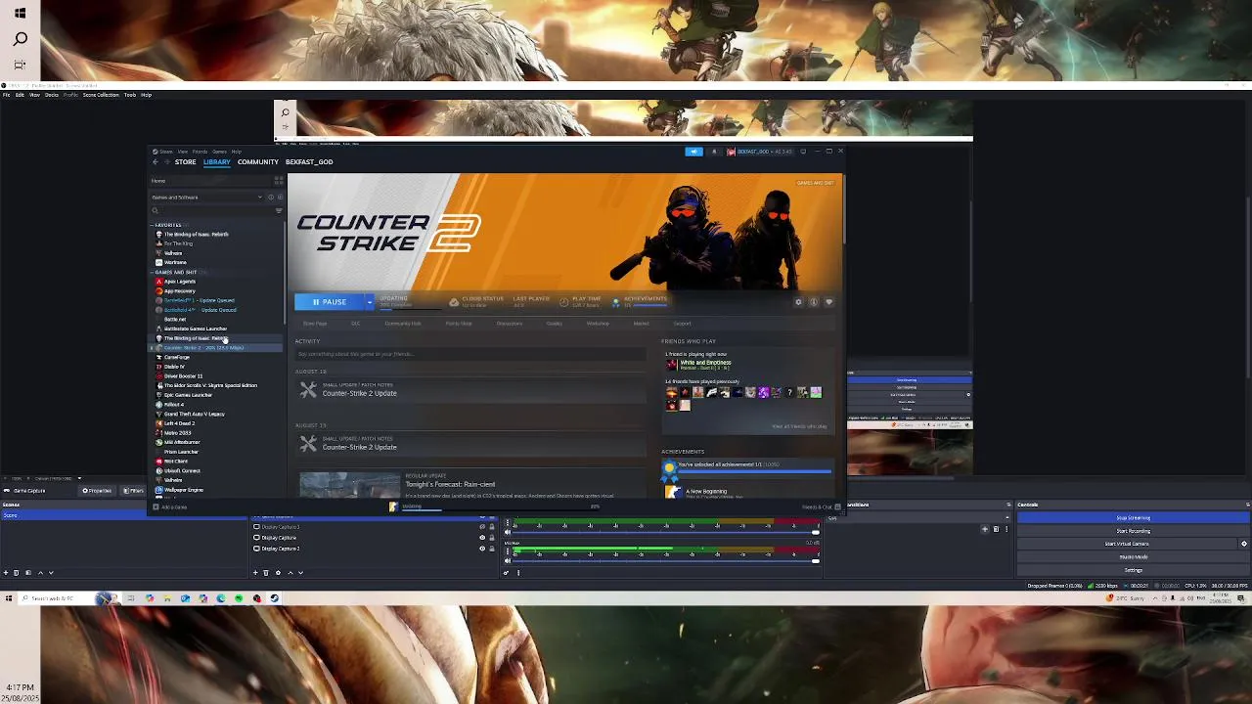Viewport: 1252px width, 704px height.
Task: Open BEKFAST_GOD account dropdown at top right
Action: coord(763,152)
